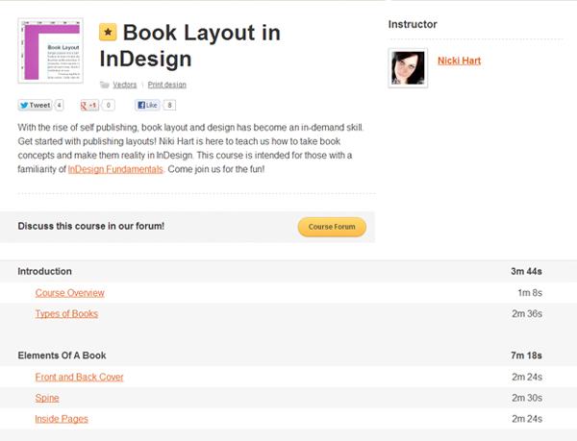The image size is (577, 441).
Task: Click Nicki Hart's instructor photo
Action: (407, 68)
